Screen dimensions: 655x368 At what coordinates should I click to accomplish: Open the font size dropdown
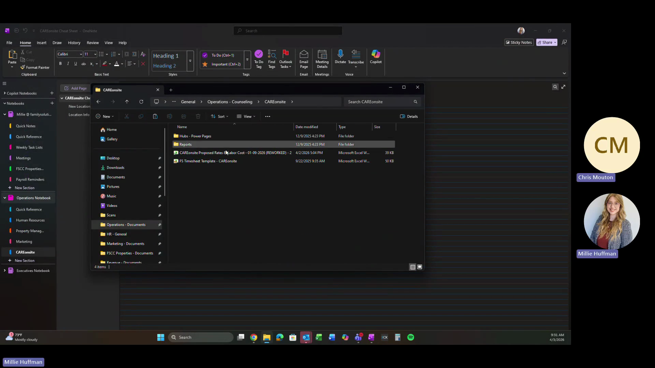point(95,54)
